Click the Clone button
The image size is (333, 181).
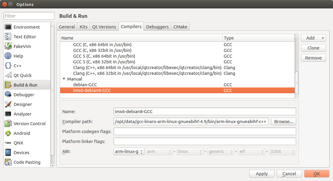tap(313, 48)
